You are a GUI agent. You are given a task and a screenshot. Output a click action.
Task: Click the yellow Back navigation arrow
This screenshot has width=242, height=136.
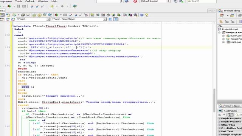tap(52, 6)
